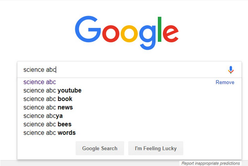This screenshot has height=166, width=248.
Task: Click the I'm Feeling Lucky button
Action: click(155, 148)
